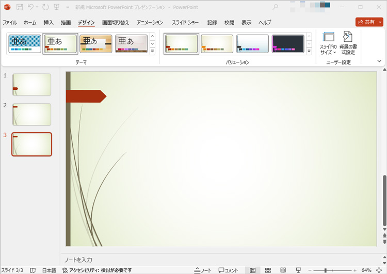
Task: Apply the green wisp theme thumbnail
Action: (x=60, y=44)
